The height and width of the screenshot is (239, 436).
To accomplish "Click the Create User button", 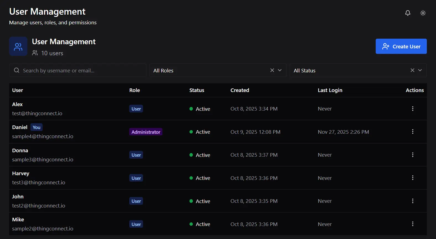I will click(x=401, y=46).
